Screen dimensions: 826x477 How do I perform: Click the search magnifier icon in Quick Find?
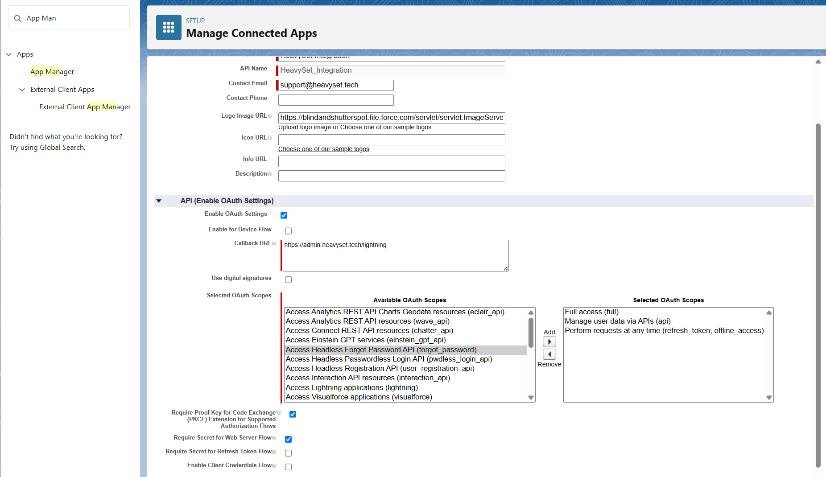pos(18,18)
